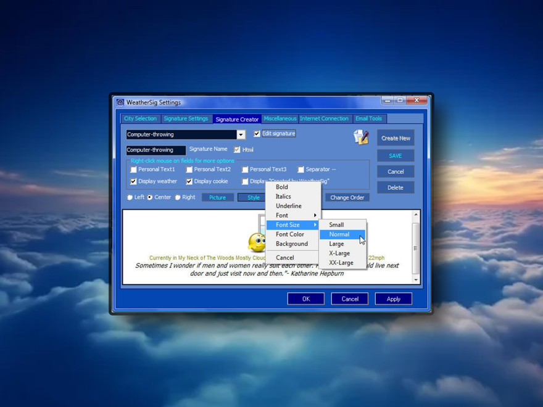Click the Create New button
This screenshot has width=543, height=407.
tap(396, 138)
